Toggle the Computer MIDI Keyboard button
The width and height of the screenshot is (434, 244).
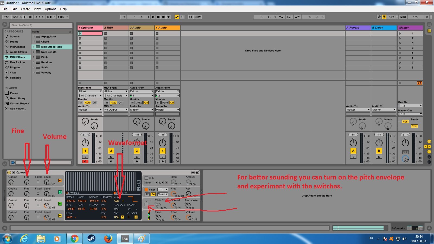point(384,17)
